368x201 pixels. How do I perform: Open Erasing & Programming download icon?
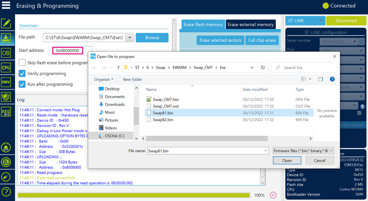coord(6,38)
